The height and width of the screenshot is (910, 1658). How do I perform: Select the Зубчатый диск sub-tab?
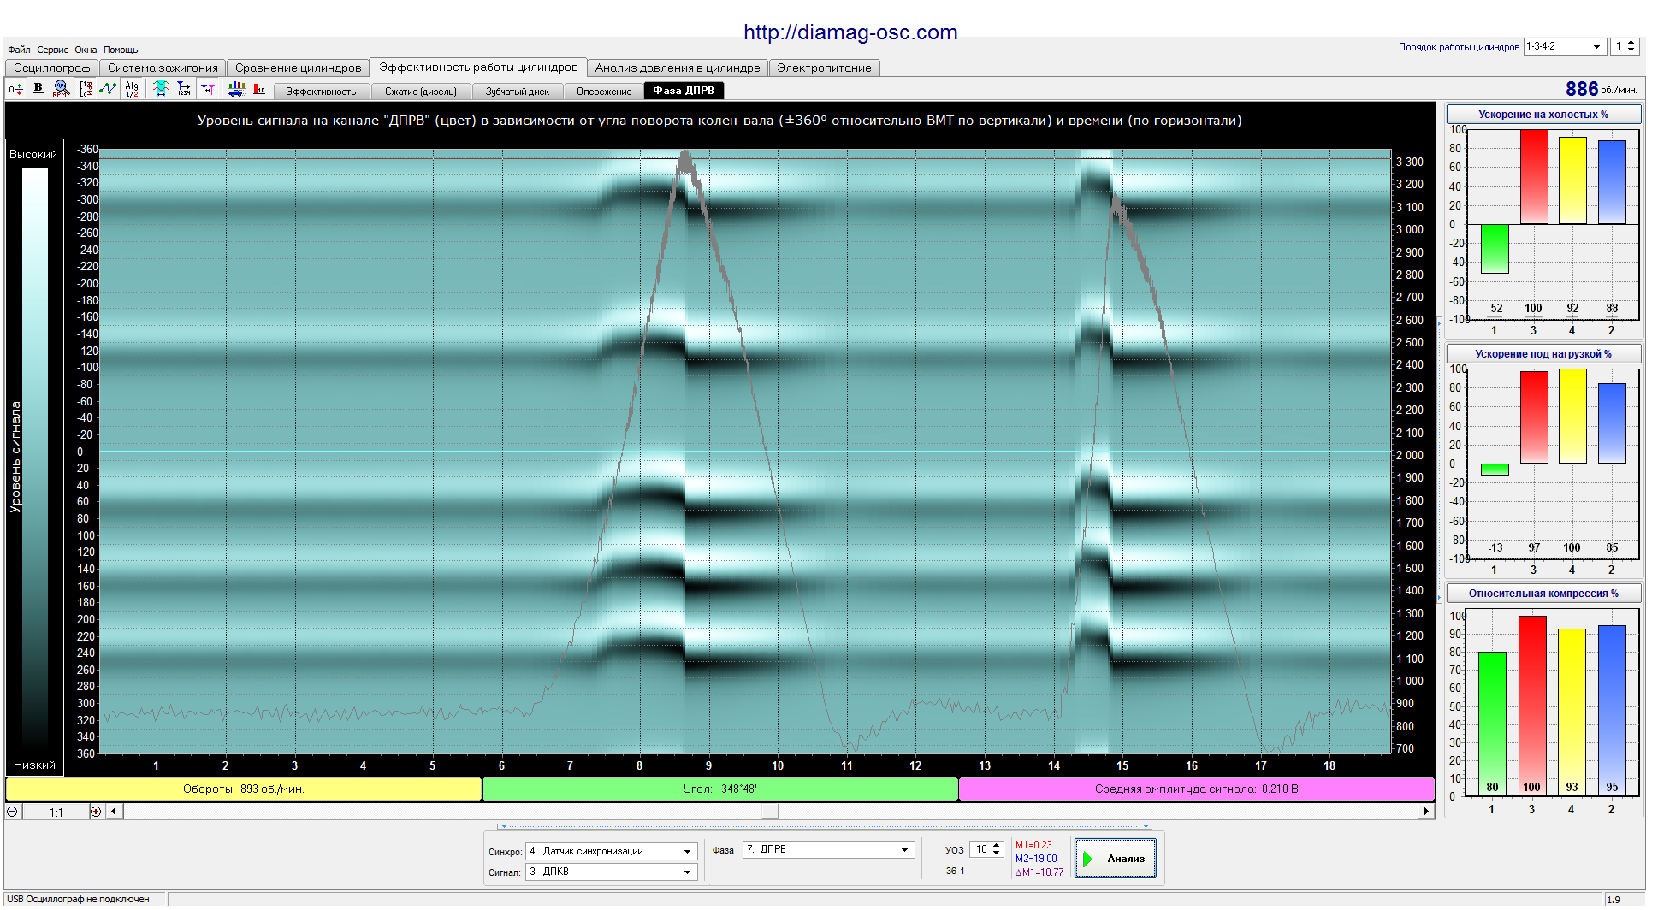518,92
